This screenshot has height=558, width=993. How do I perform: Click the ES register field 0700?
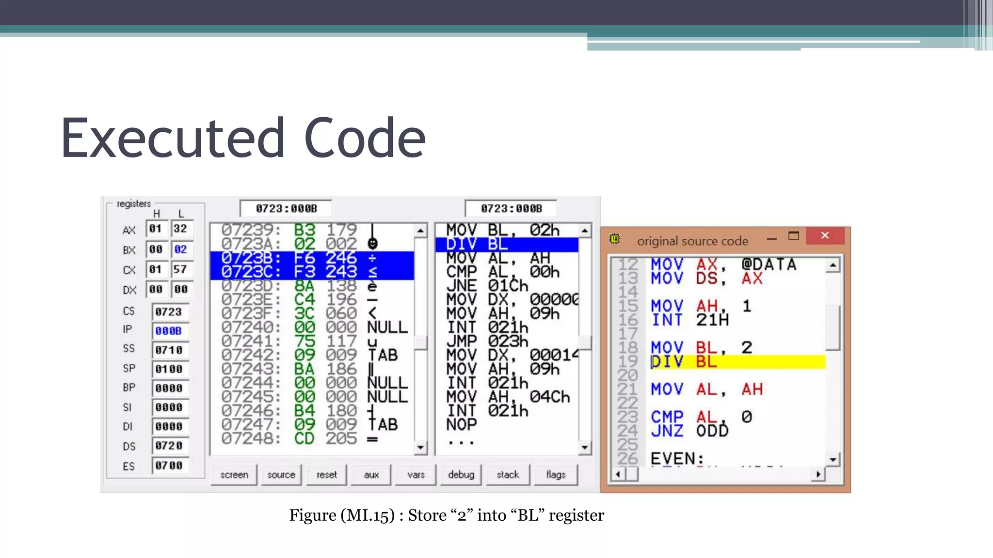pos(170,465)
